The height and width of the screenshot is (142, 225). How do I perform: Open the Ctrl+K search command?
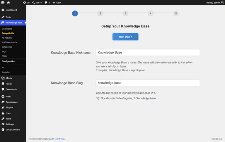pyautogui.click(x=37, y=3)
